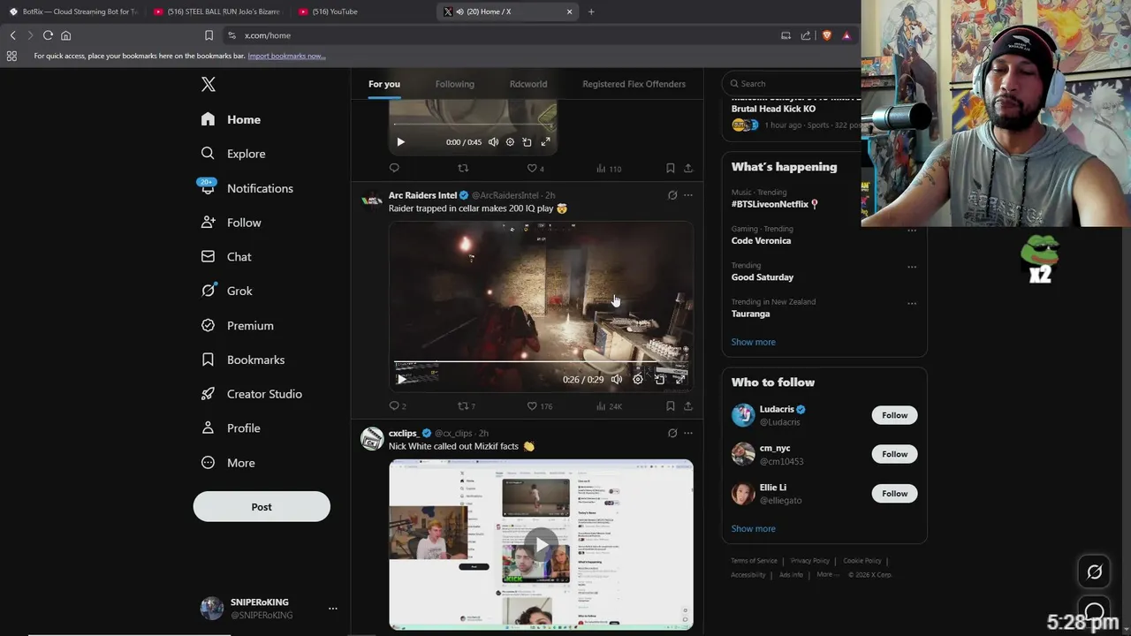
Task: Share the top post
Action: coord(688,168)
